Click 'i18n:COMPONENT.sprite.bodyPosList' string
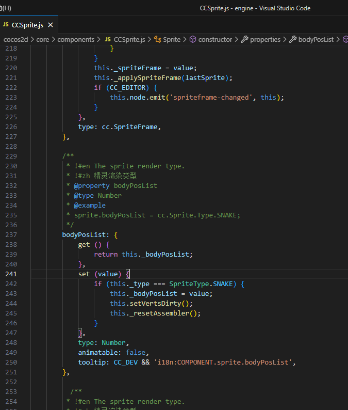 (x=223, y=362)
